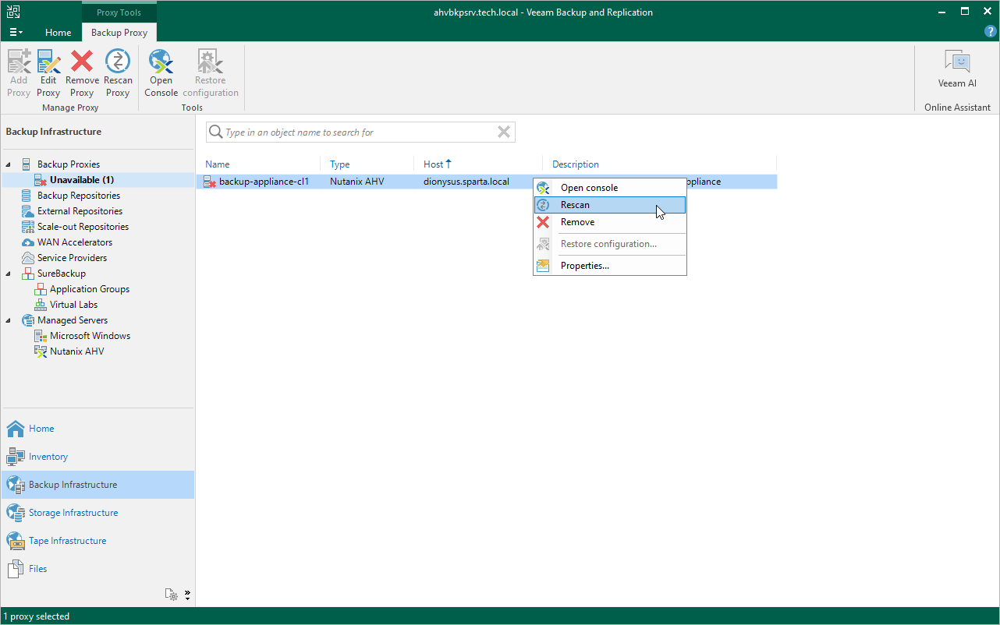
Task: Clear the search box with X
Action: point(504,132)
